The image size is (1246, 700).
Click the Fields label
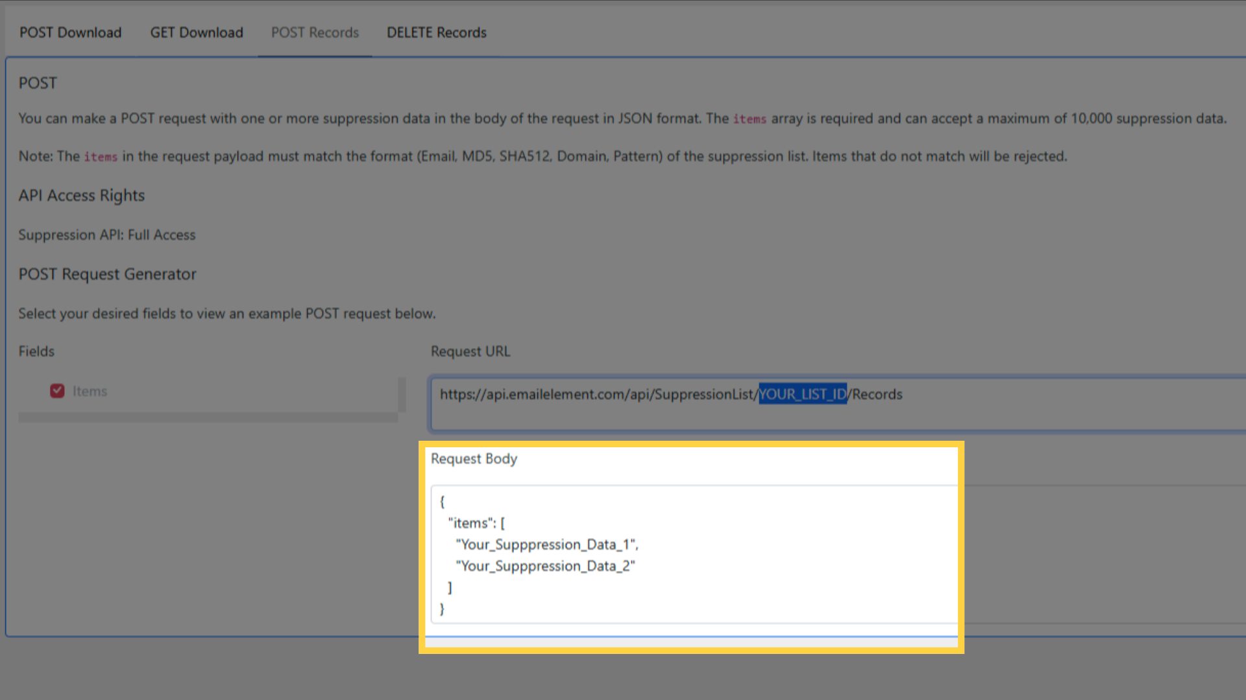coord(36,351)
